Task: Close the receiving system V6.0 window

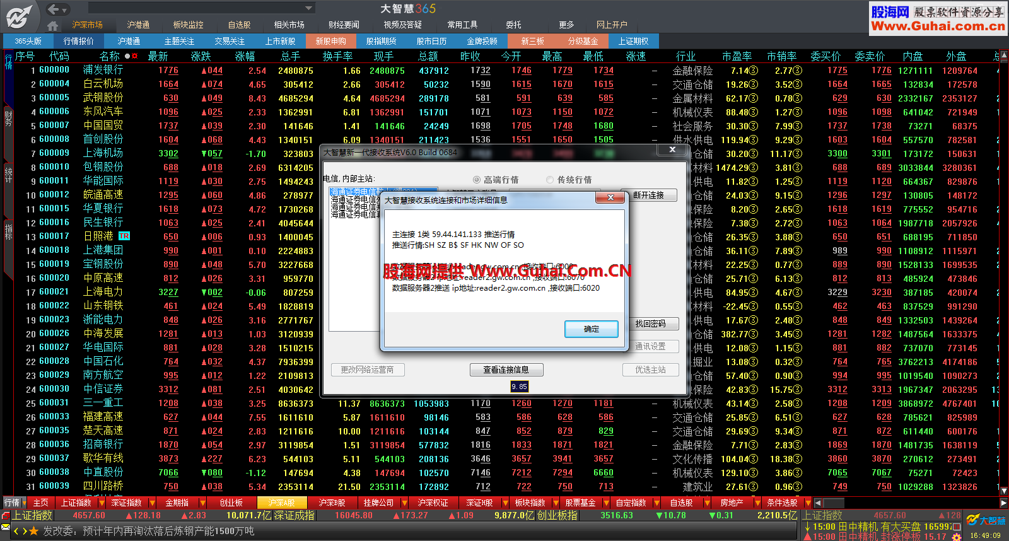Action: click(672, 149)
